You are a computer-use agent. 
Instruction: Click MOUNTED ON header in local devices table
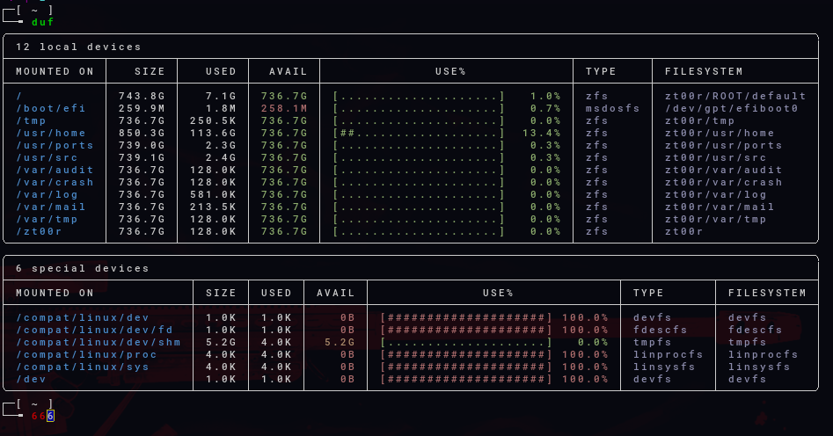point(55,71)
